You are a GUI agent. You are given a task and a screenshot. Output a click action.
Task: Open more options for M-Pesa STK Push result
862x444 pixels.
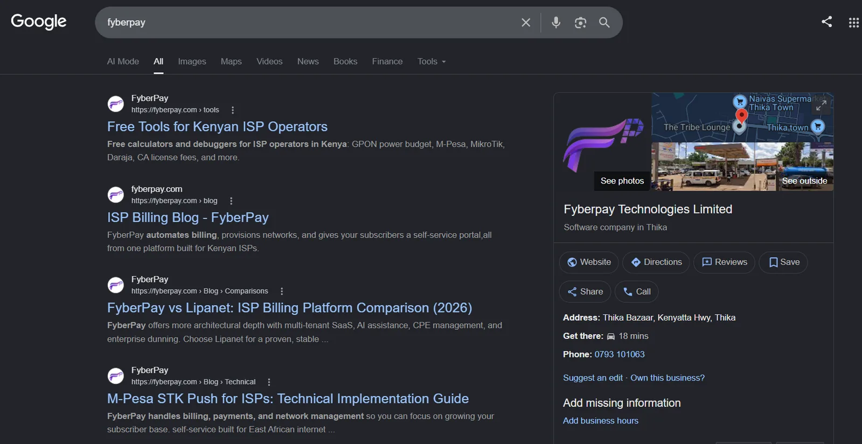point(269,382)
